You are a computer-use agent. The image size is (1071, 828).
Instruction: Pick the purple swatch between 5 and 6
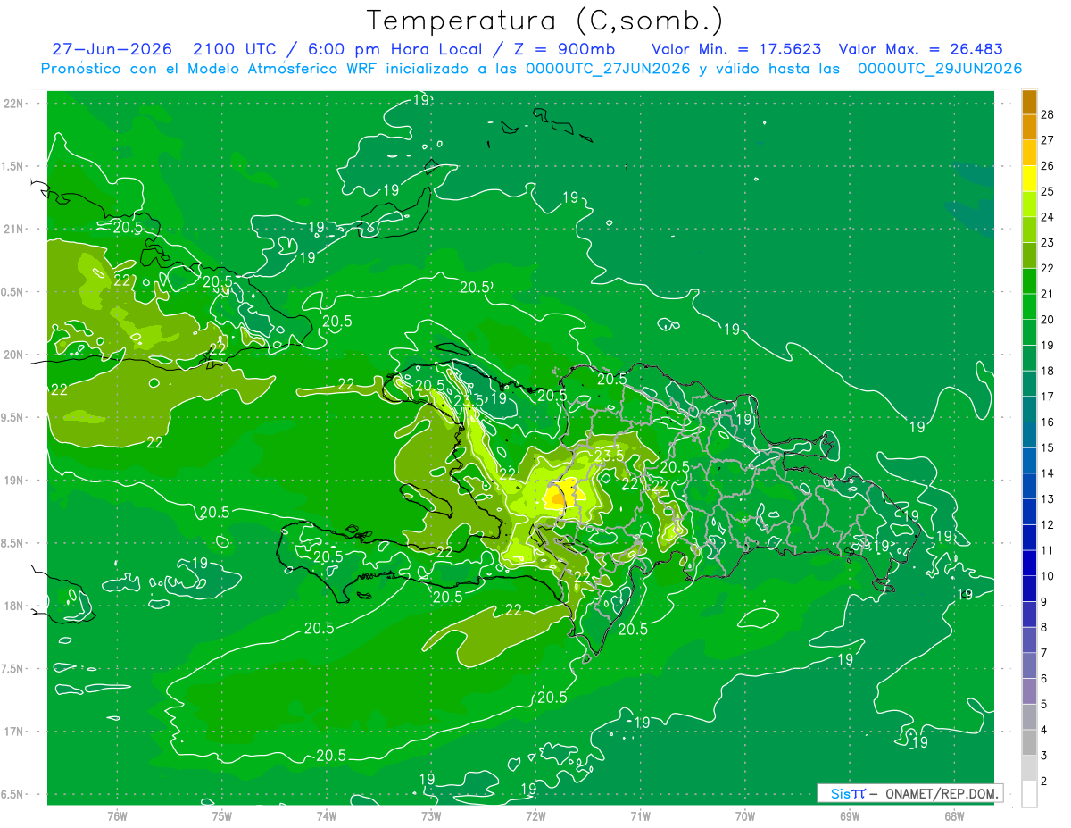click(1029, 691)
